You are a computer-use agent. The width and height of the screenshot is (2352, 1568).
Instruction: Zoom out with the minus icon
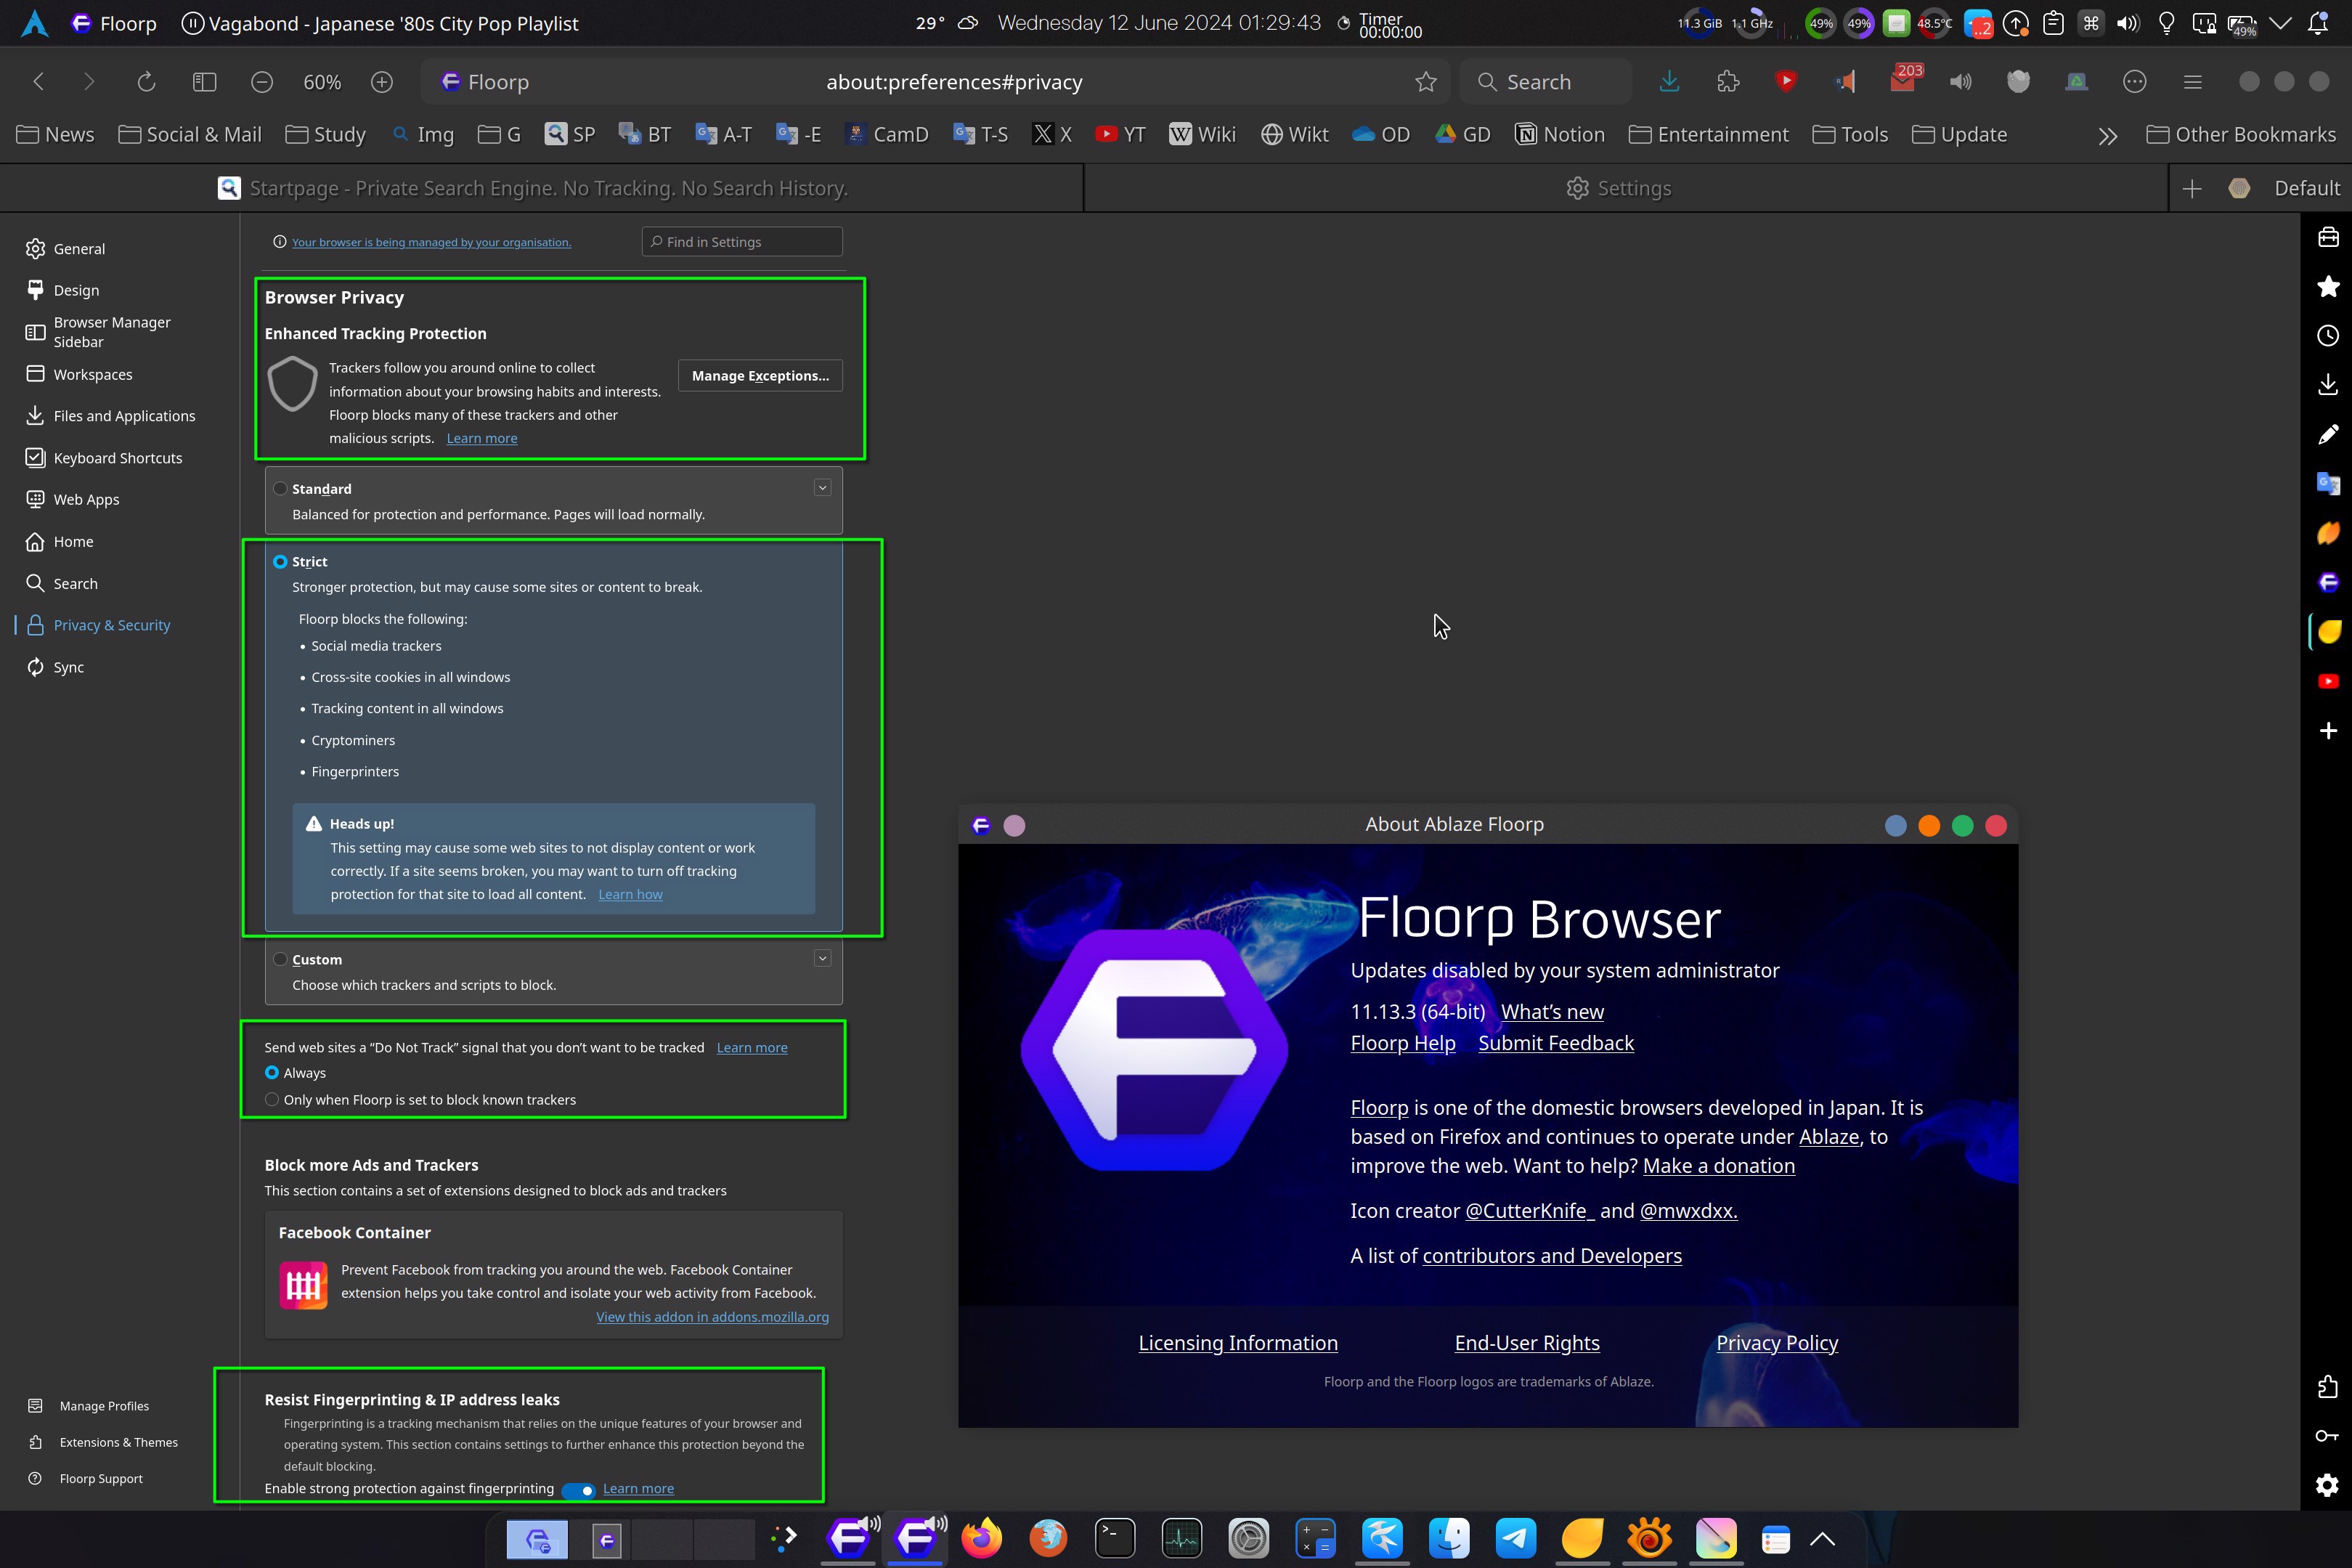coord(262,82)
